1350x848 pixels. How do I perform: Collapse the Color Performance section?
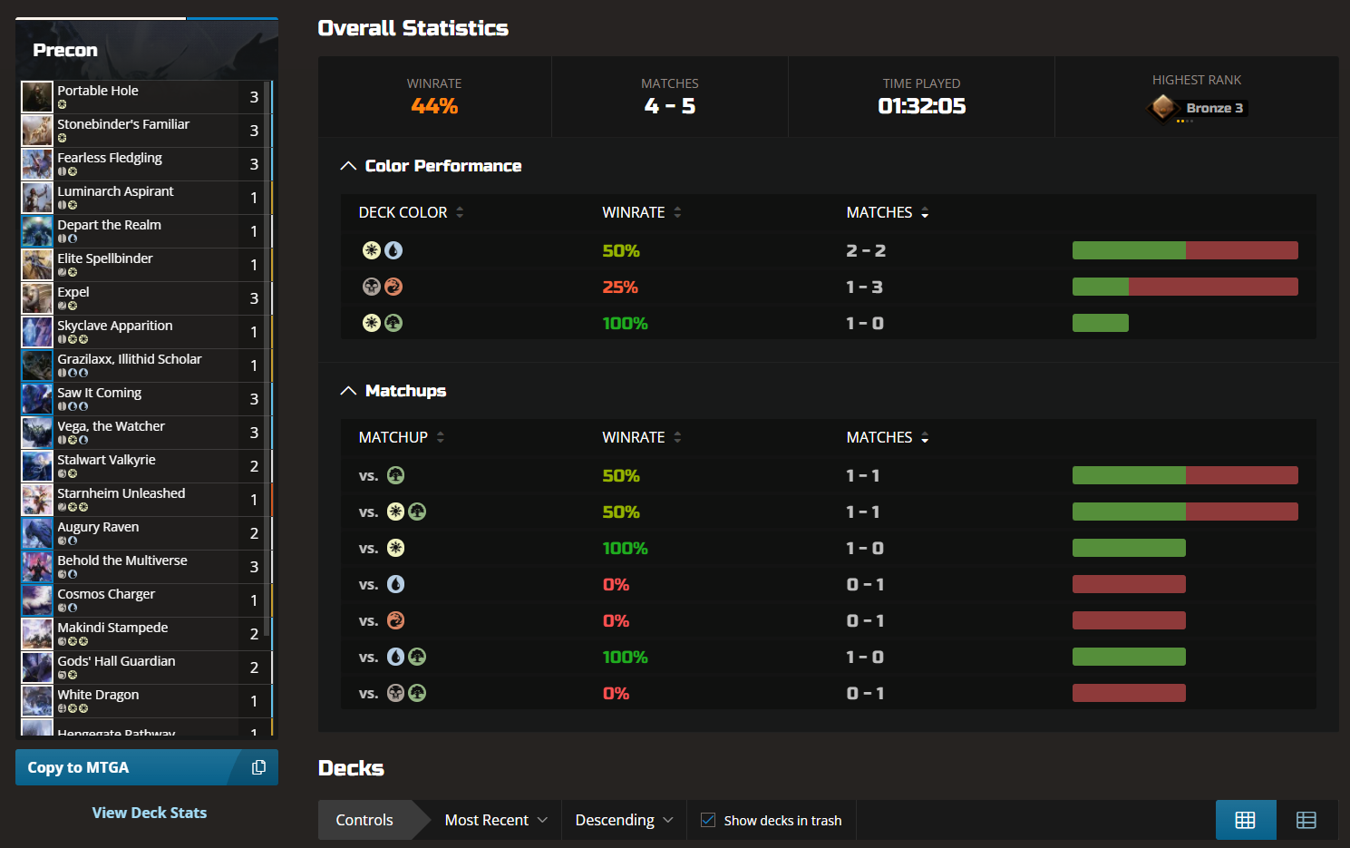click(x=348, y=166)
